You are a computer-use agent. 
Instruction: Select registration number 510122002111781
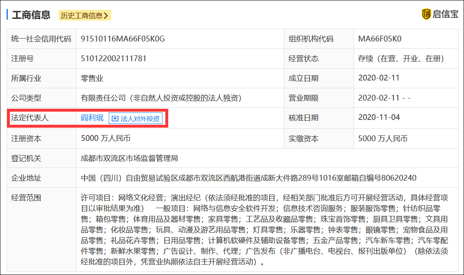[x=114, y=58]
